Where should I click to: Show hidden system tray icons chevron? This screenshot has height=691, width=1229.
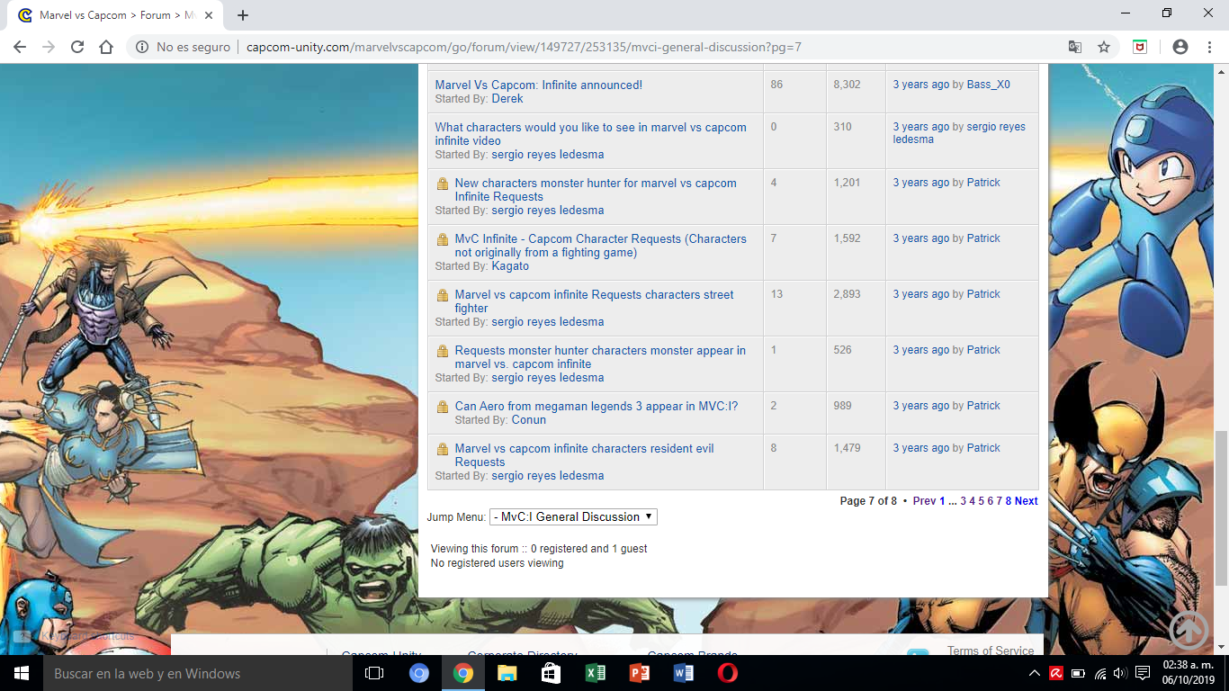click(1036, 673)
